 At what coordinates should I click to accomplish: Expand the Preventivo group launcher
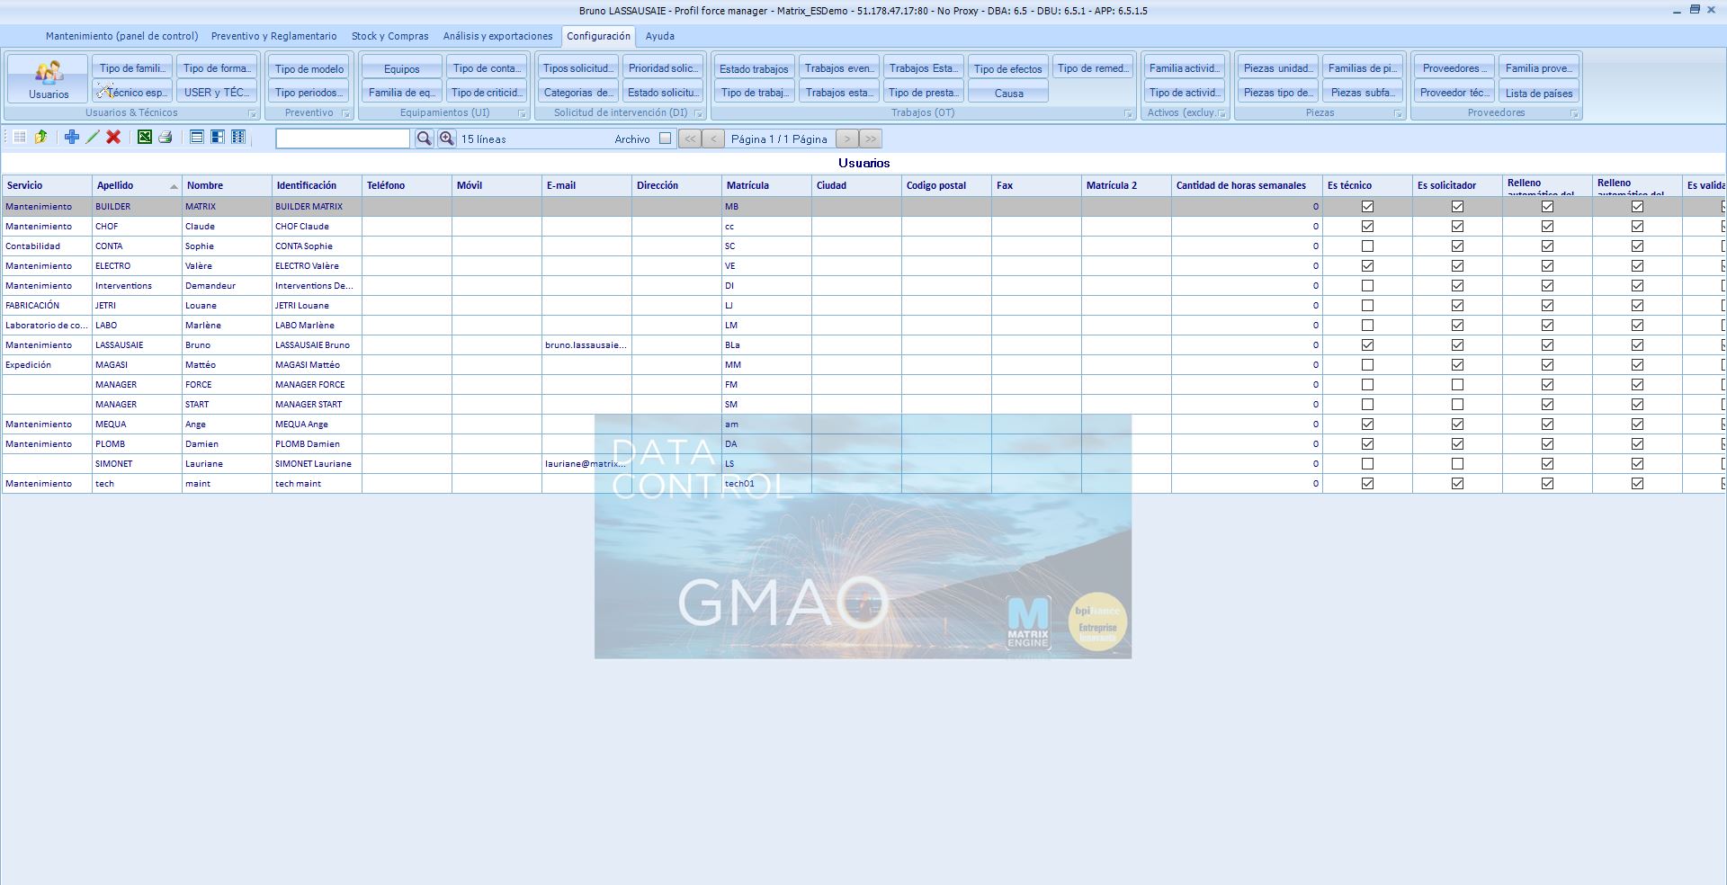point(345,114)
